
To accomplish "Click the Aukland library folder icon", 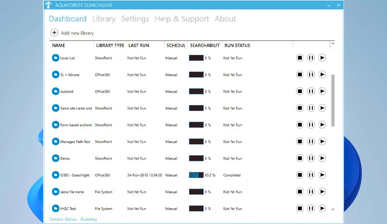I will pos(56,91).
